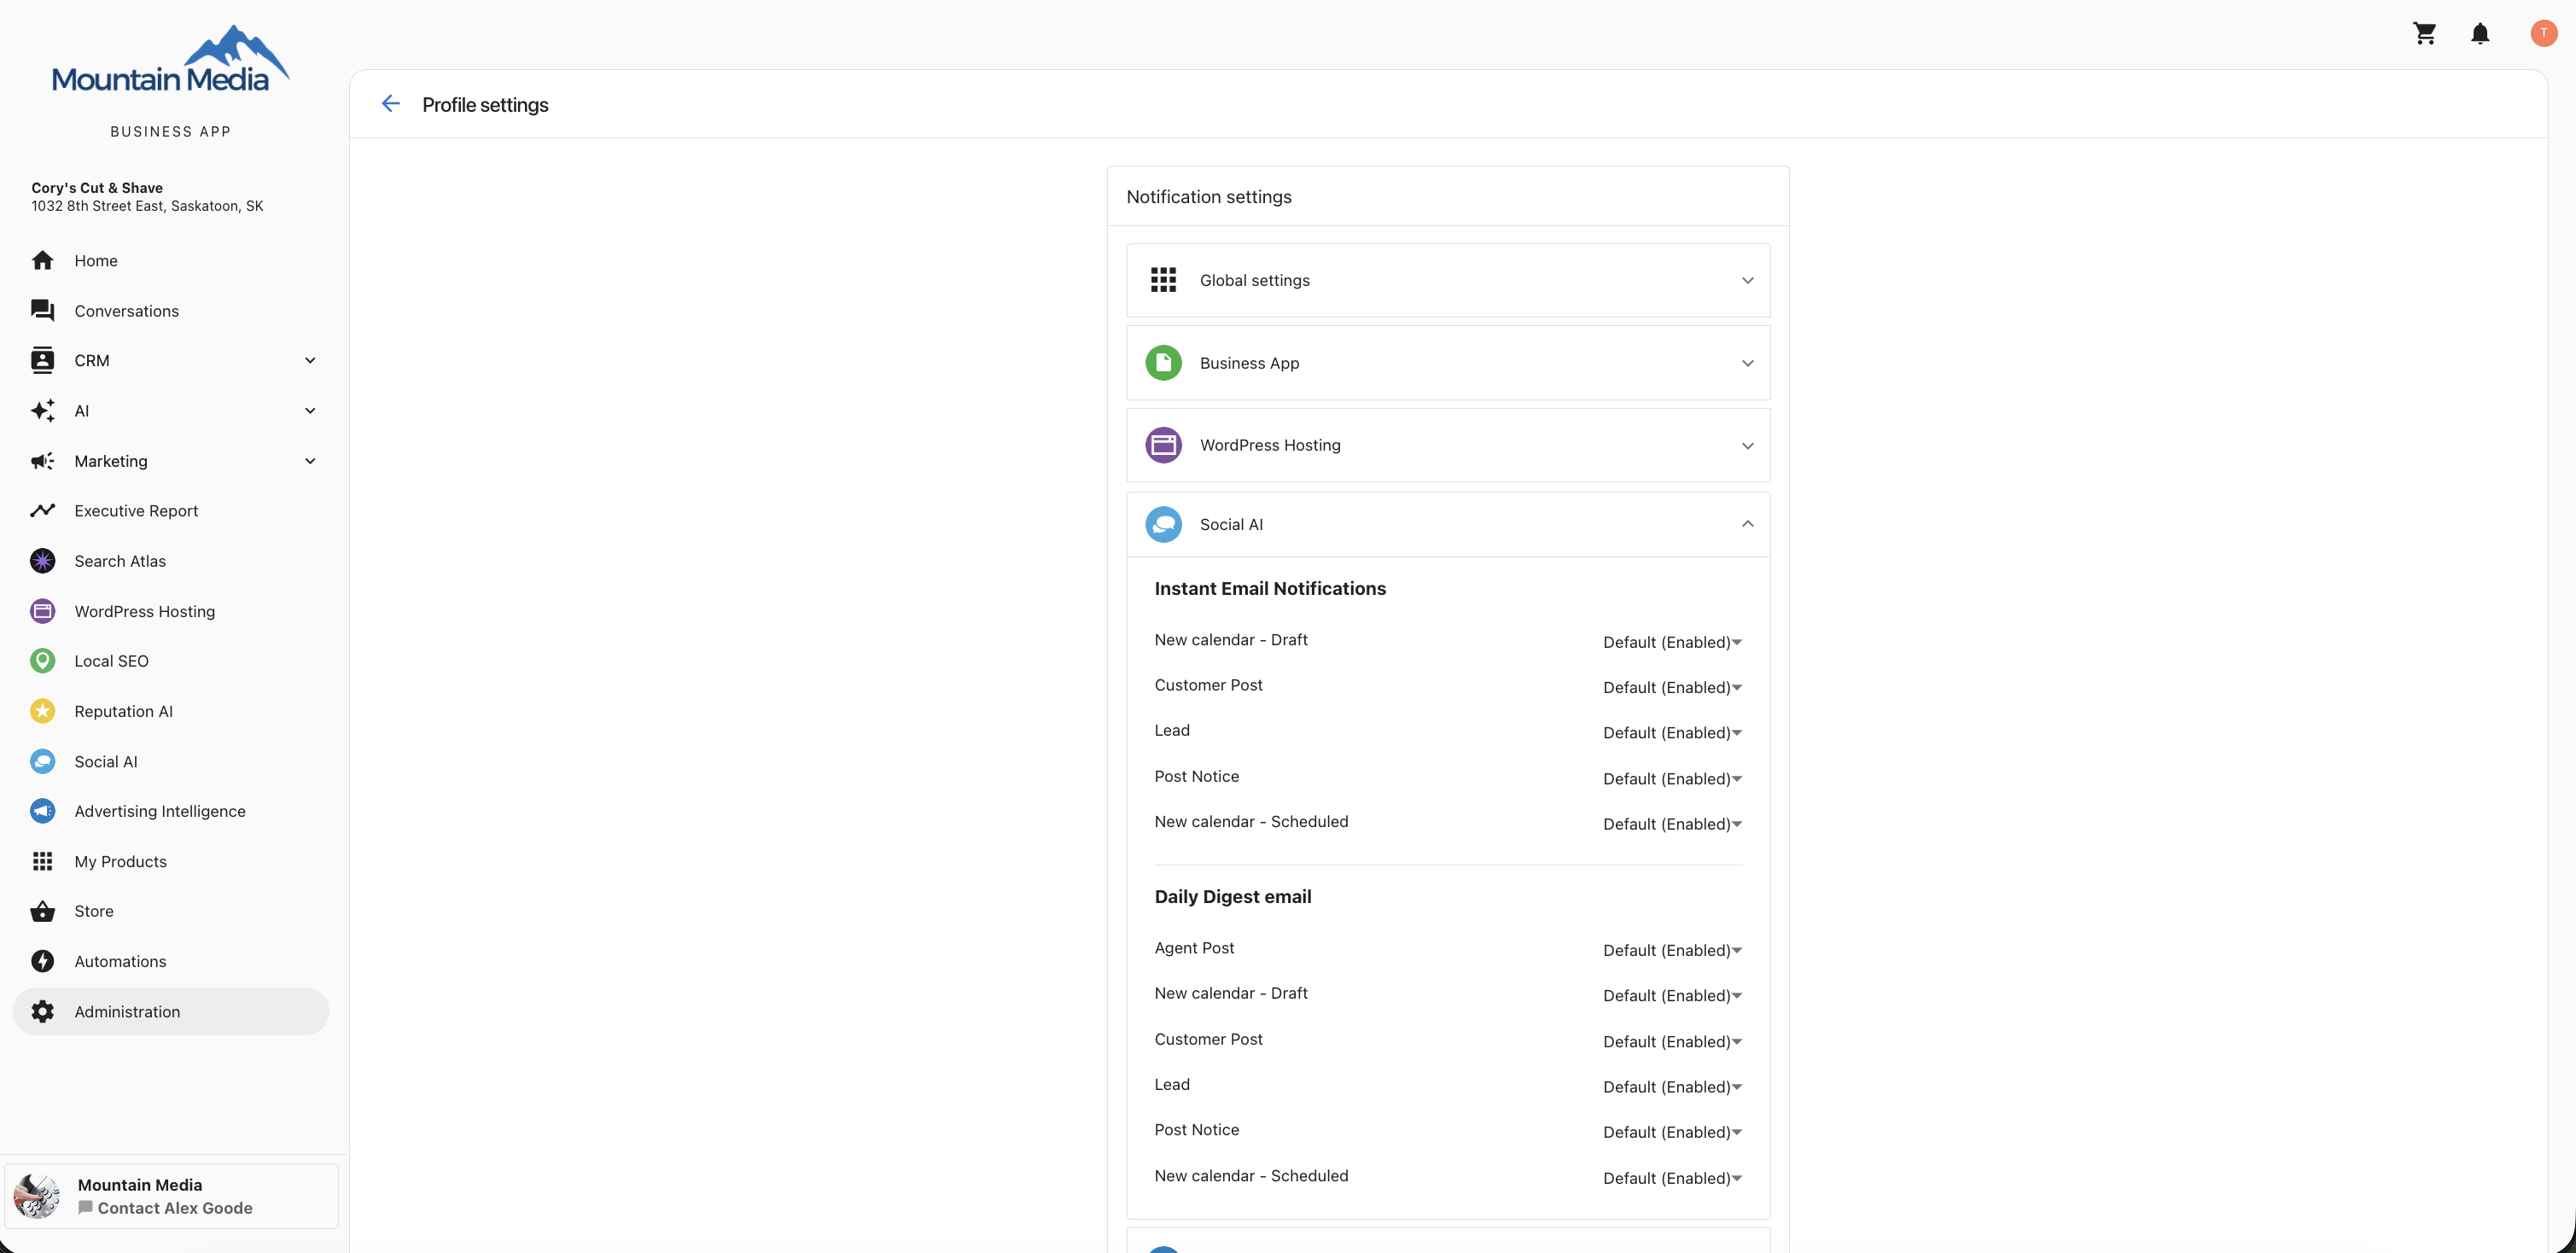Open Search Atlas menu item

tap(171, 561)
